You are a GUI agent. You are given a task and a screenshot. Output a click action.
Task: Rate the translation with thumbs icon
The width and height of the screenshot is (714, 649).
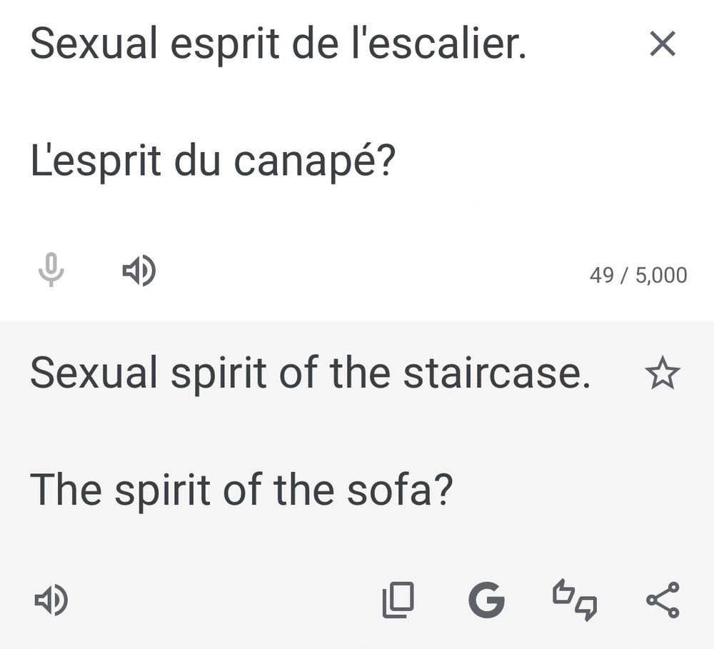575,600
